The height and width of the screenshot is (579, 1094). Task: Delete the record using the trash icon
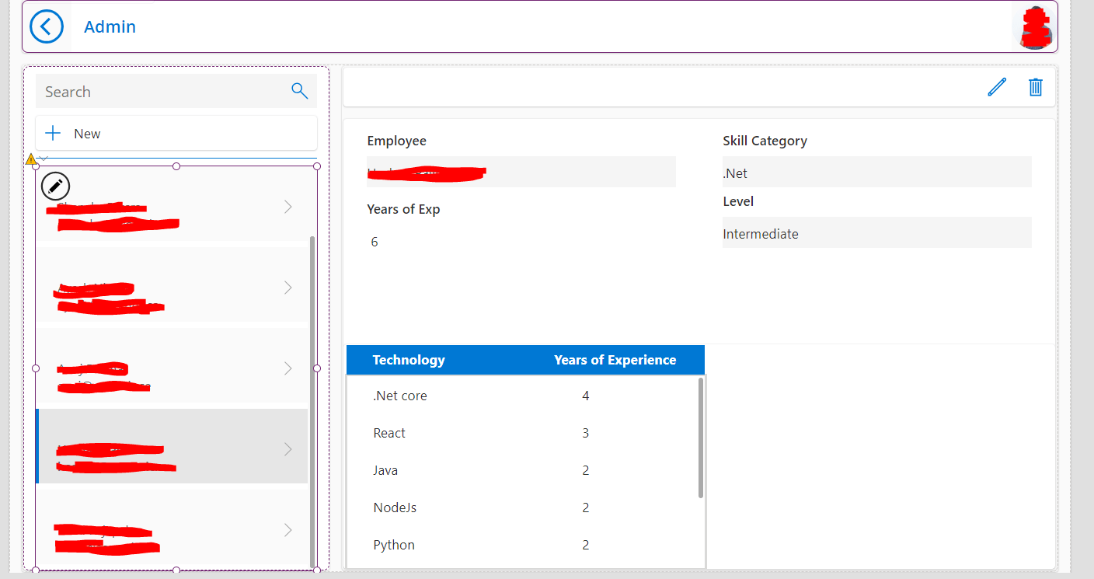tap(1036, 87)
